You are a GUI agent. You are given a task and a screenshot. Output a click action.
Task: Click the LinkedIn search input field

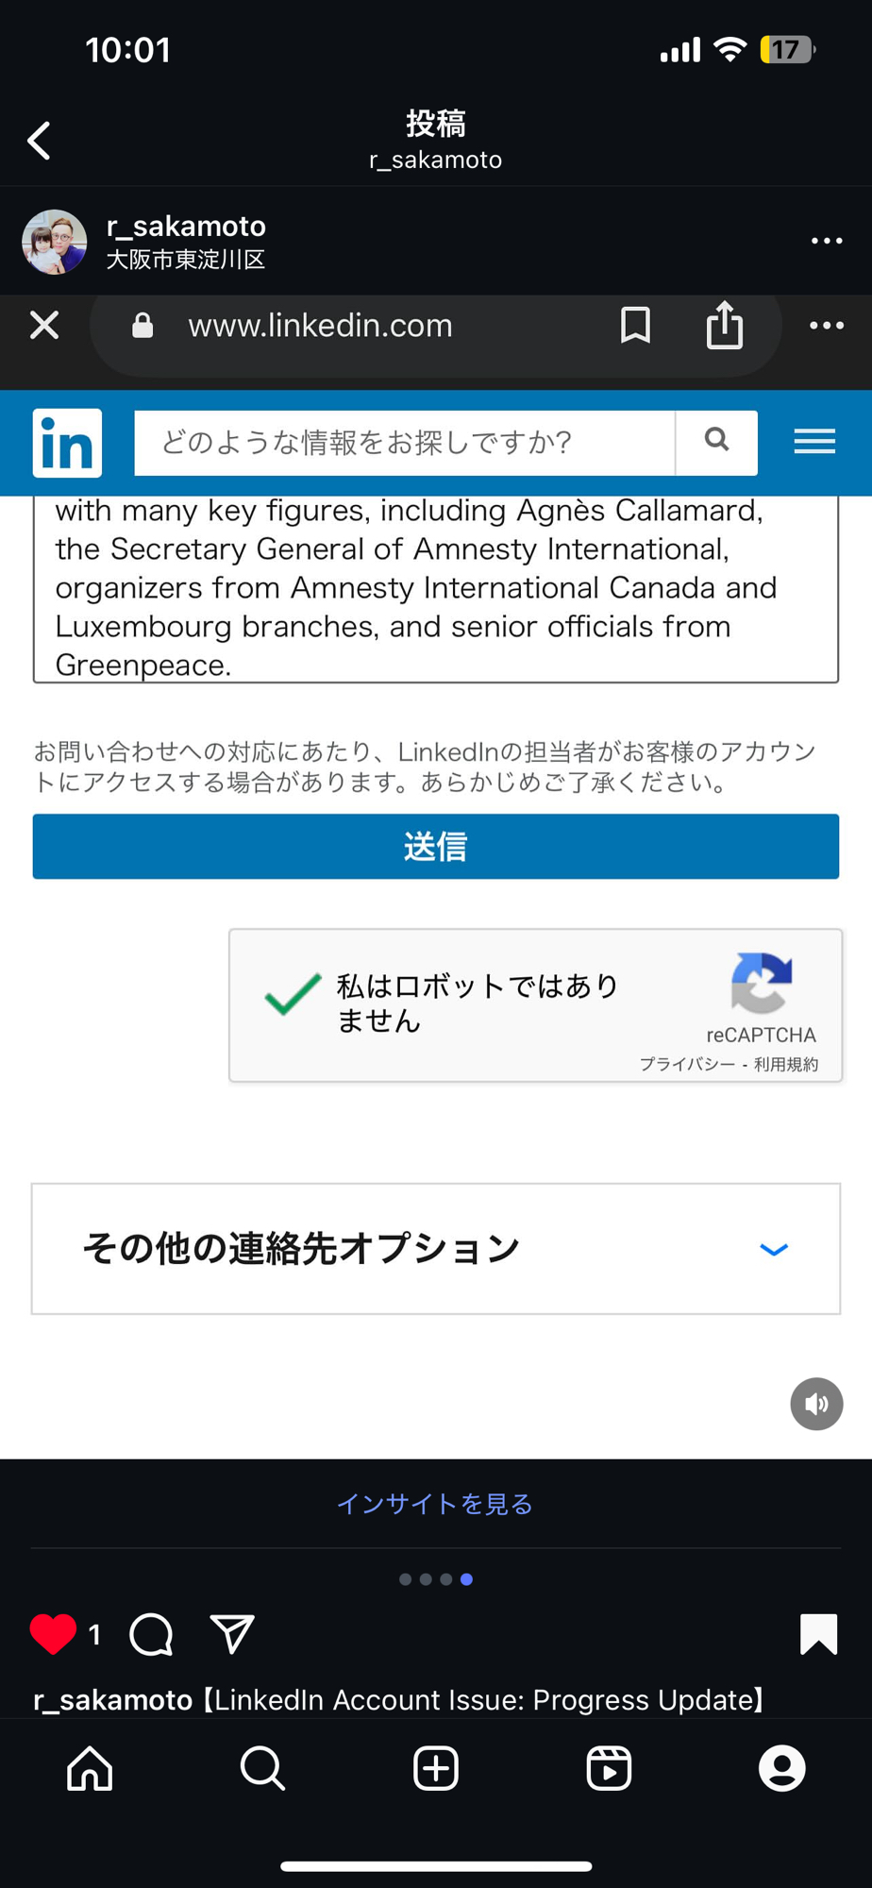(404, 443)
